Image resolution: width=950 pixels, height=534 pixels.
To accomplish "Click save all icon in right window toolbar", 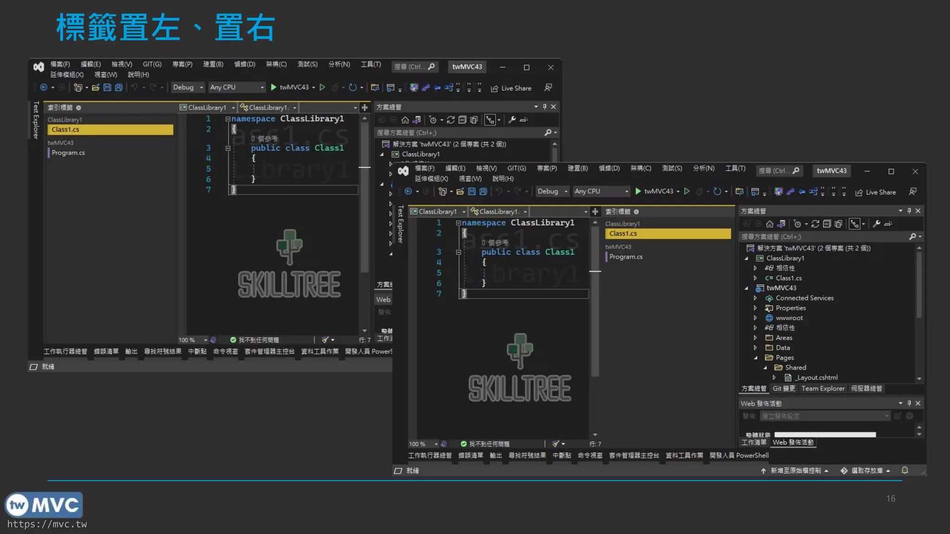I will (483, 191).
